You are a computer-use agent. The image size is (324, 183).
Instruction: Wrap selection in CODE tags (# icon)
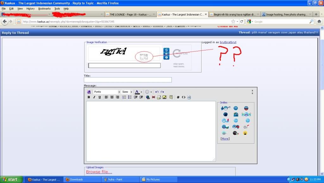(178, 97)
